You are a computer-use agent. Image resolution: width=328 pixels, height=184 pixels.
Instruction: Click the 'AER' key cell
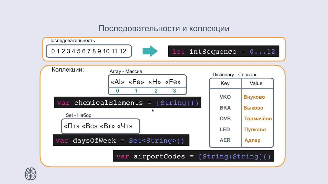[225, 140]
